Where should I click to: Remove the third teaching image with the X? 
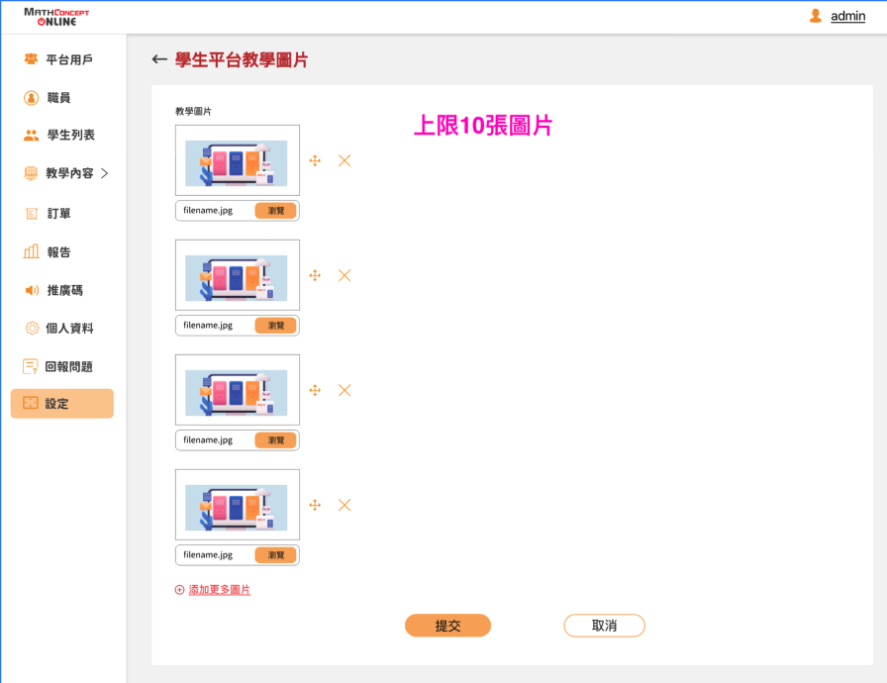(345, 390)
